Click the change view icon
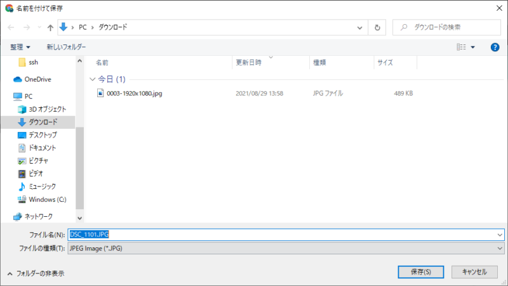The height and width of the screenshot is (286, 508). pyautogui.click(x=462, y=47)
